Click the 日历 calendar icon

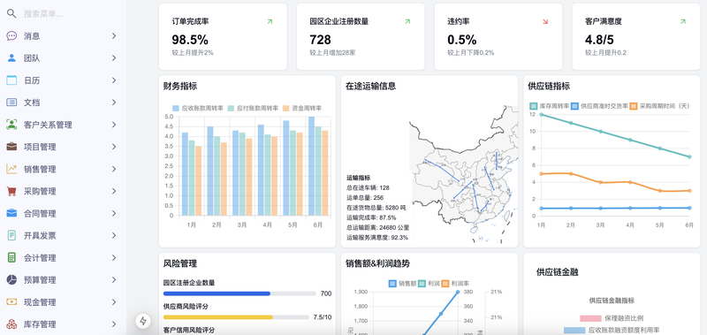(x=11, y=80)
